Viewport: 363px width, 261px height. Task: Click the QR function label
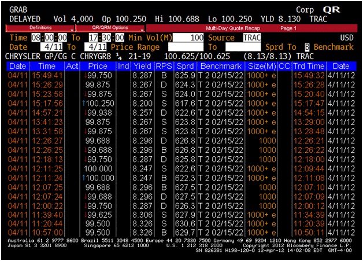[x=332, y=10]
